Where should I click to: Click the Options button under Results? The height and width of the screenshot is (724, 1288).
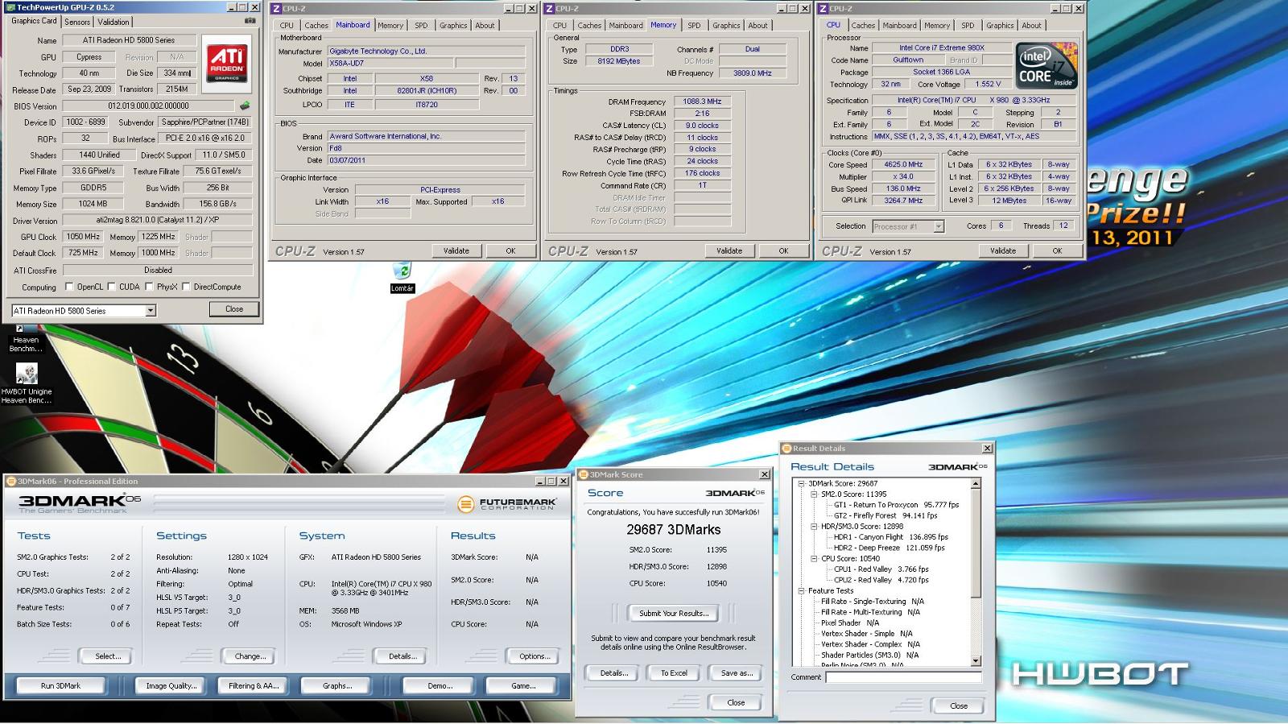coord(535,656)
